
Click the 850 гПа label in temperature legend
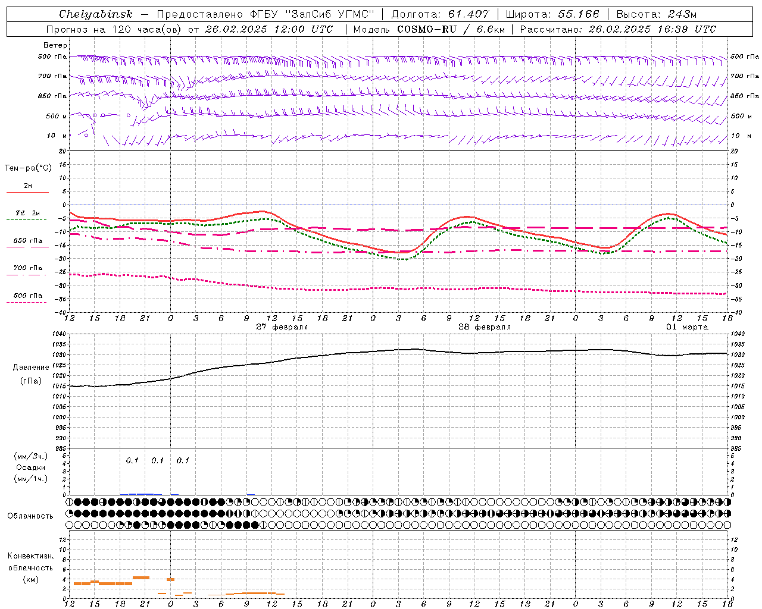[x=28, y=241]
